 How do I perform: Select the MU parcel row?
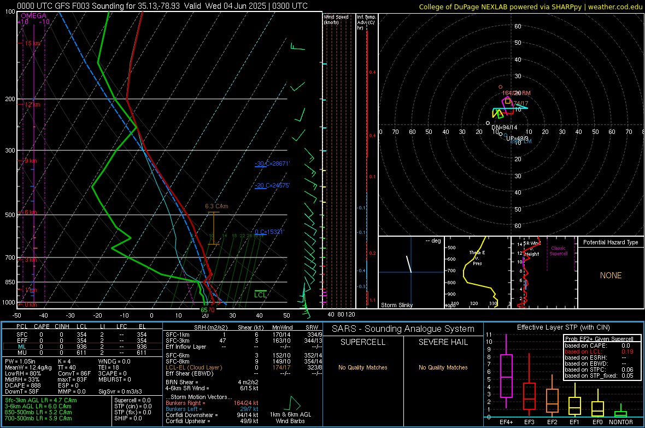83,353
